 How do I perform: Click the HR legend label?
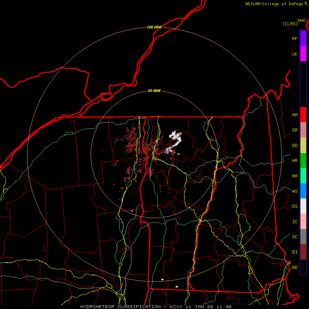(295, 161)
